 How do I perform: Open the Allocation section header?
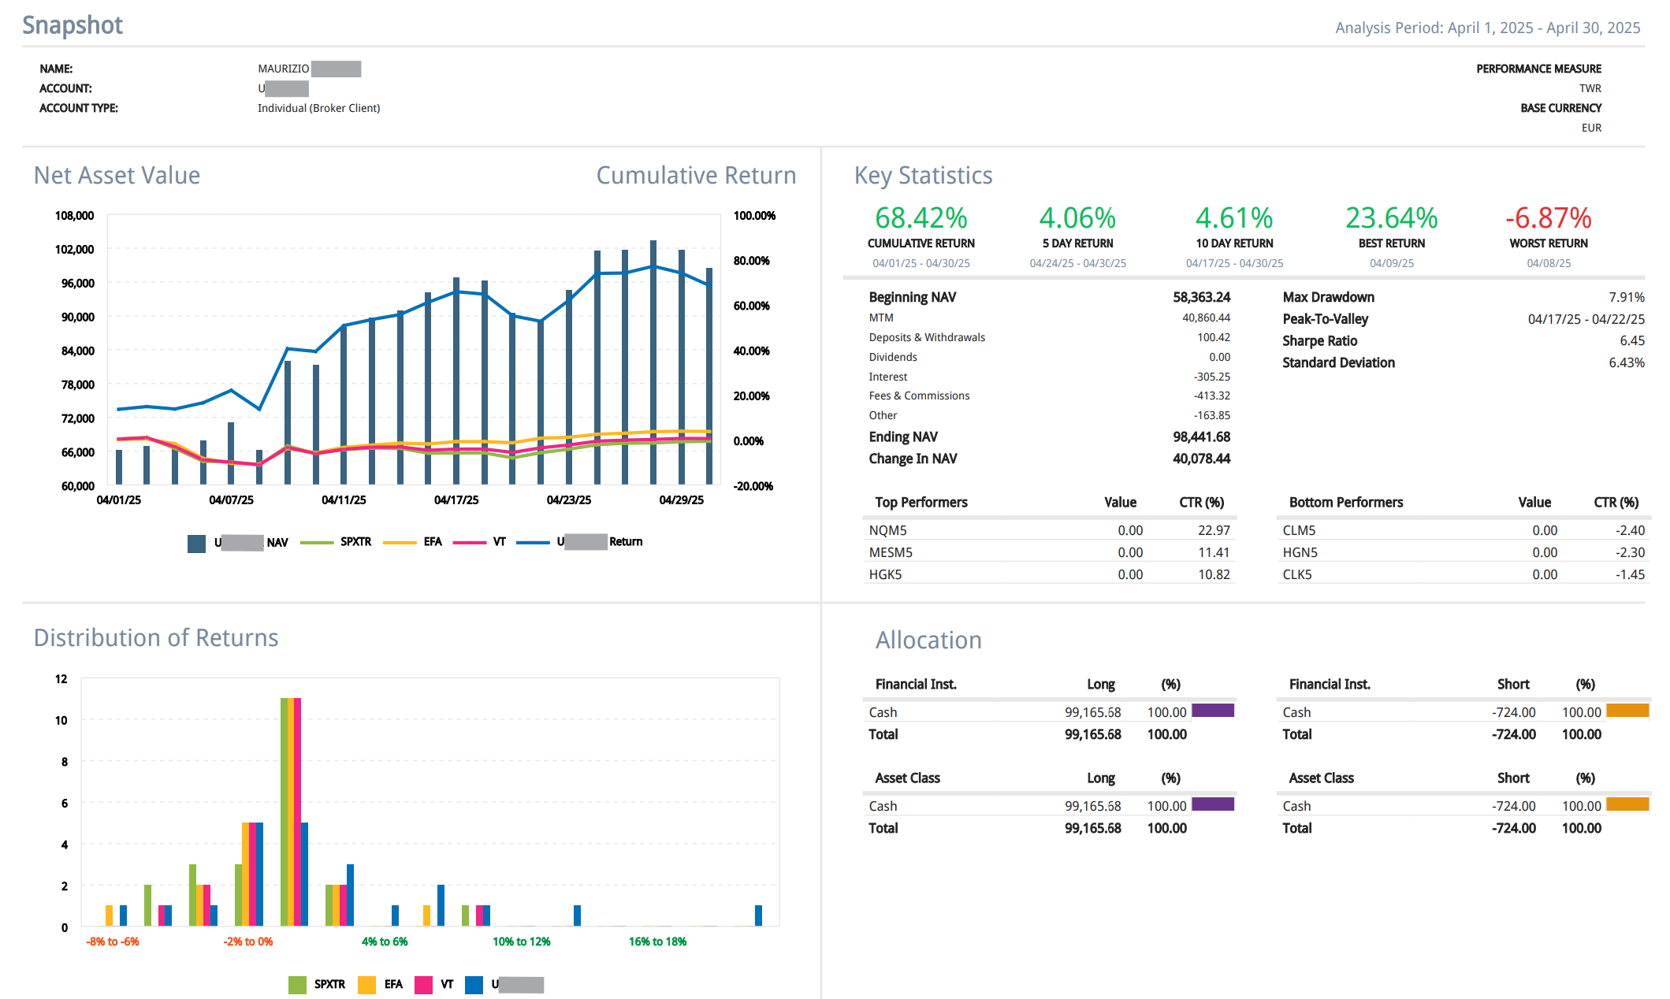coord(928,640)
